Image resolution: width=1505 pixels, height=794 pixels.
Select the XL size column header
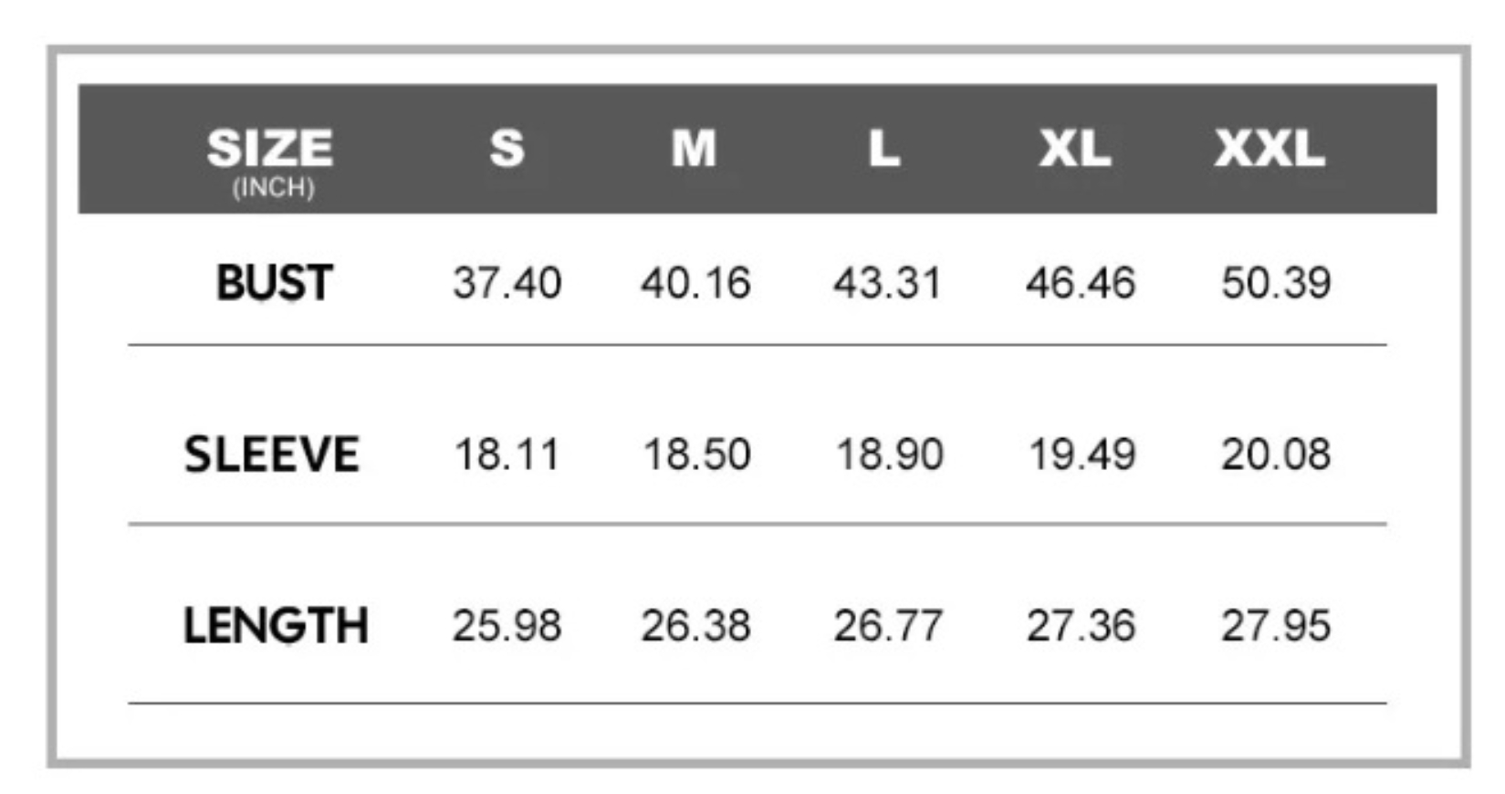1075,148
